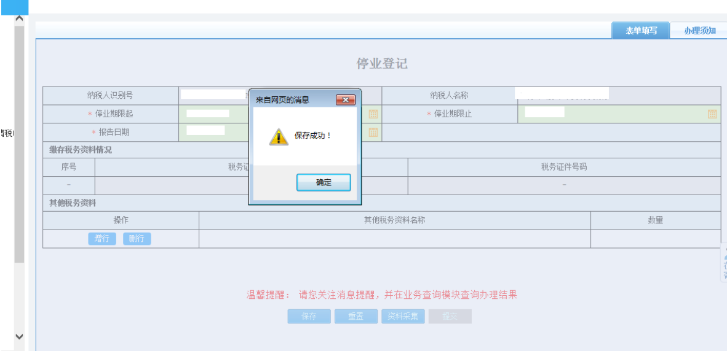Expand the side panel on the right edge
The image size is (727, 351).
[723, 263]
